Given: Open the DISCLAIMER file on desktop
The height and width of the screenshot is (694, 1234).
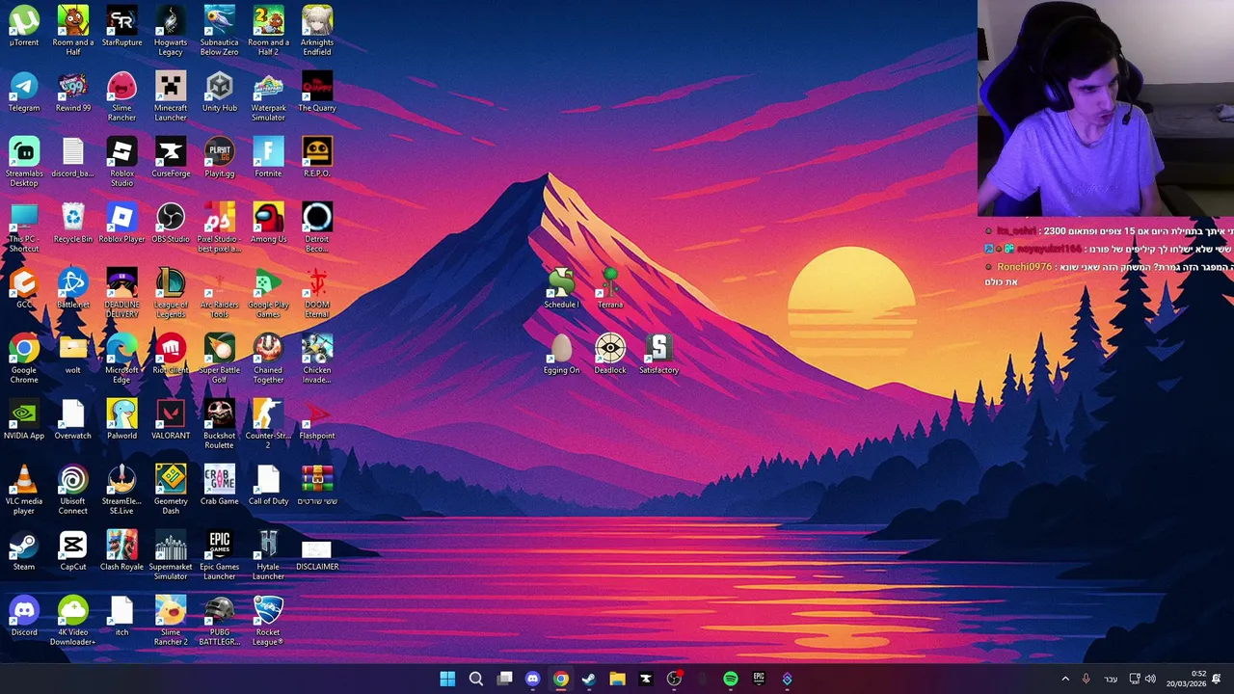Looking at the screenshot, I should 317,551.
